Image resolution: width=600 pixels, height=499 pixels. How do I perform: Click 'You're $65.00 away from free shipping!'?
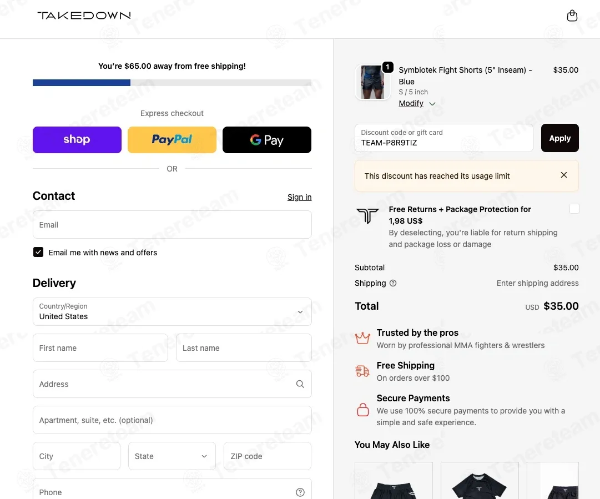(x=172, y=66)
